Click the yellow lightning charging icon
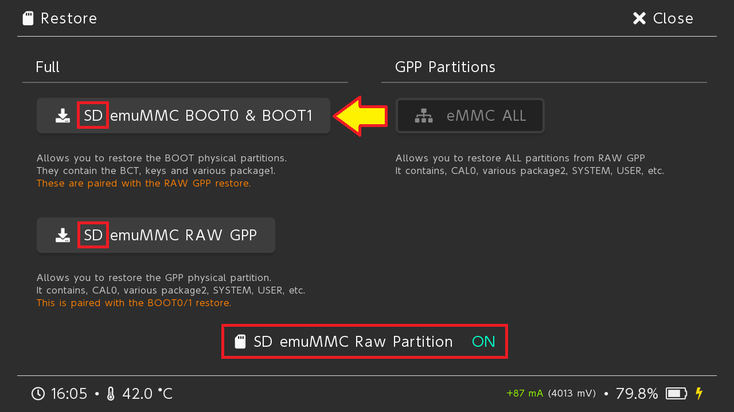The image size is (734, 412). pyautogui.click(x=698, y=394)
